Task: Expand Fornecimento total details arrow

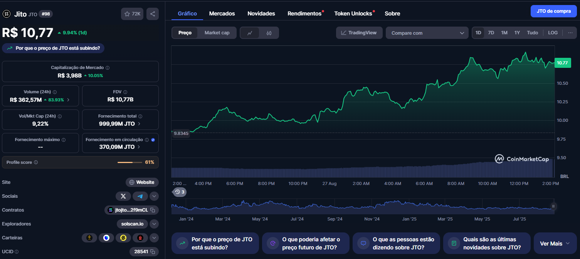Action: point(139,124)
